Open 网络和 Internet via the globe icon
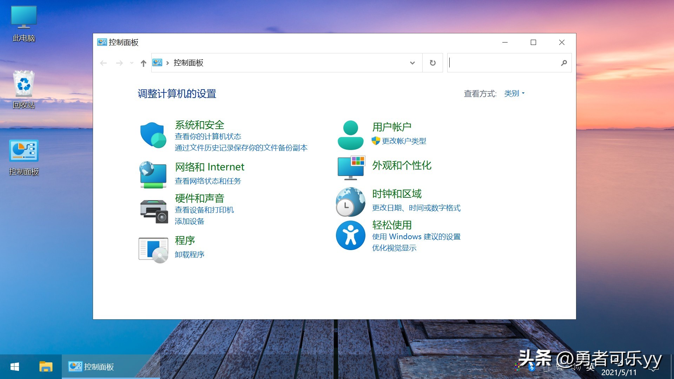The width and height of the screenshot is (674, 379). click(153, 175)
